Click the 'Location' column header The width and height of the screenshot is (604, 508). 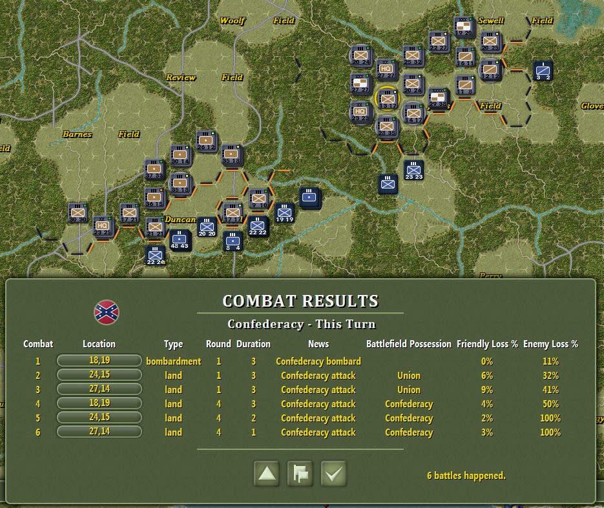click(99, 344)
